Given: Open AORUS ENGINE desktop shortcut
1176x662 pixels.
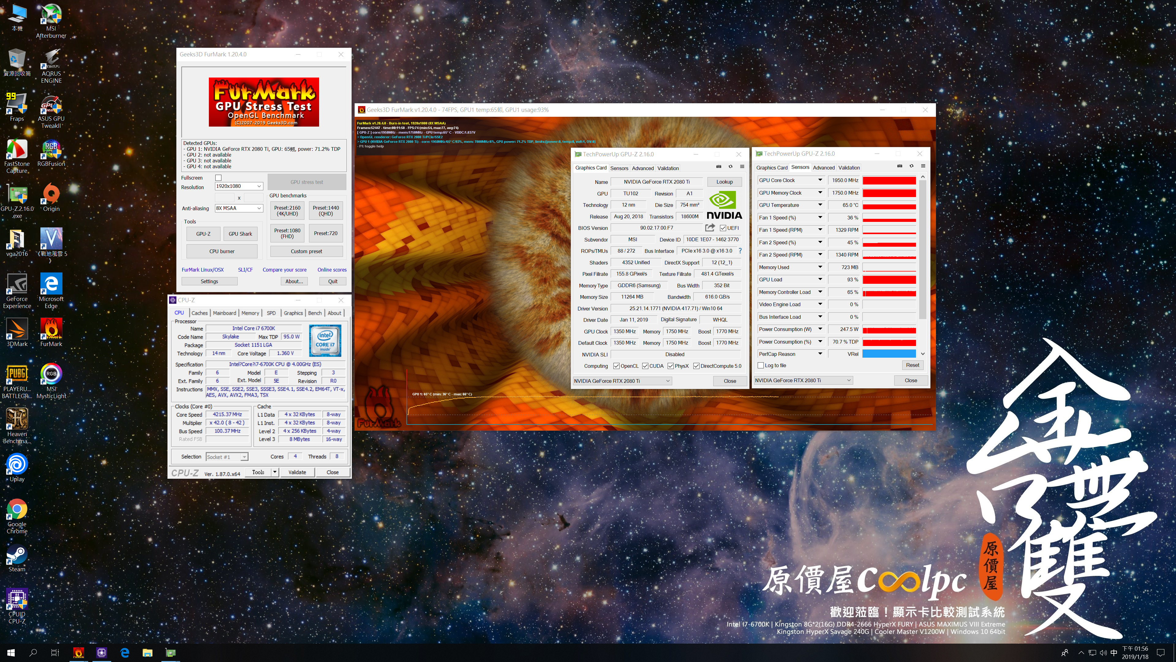Looking at the screenshot, I should point(51,66).
